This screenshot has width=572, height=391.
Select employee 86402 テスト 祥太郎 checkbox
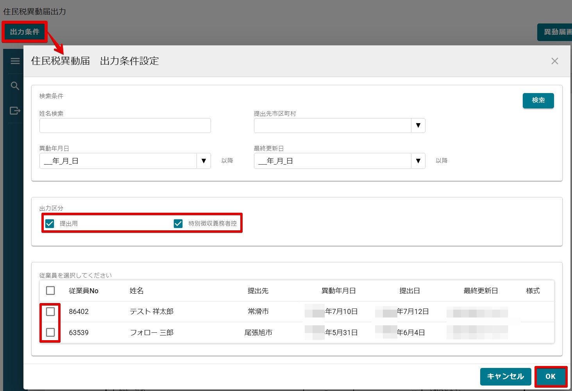click(50, 312)
